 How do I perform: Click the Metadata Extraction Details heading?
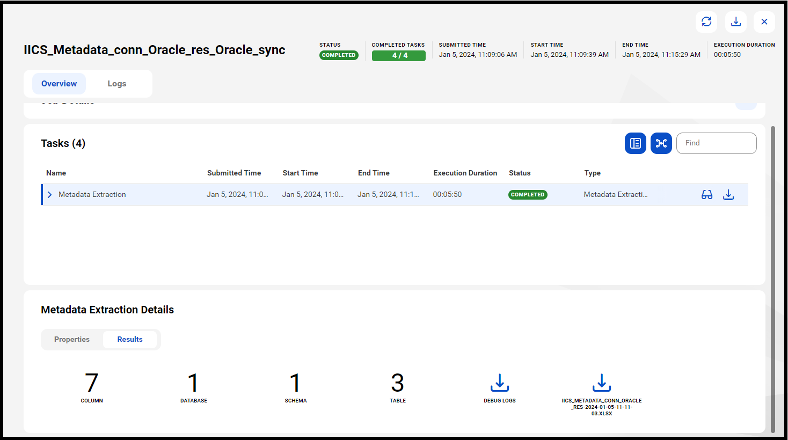click(x=107, y=310)
